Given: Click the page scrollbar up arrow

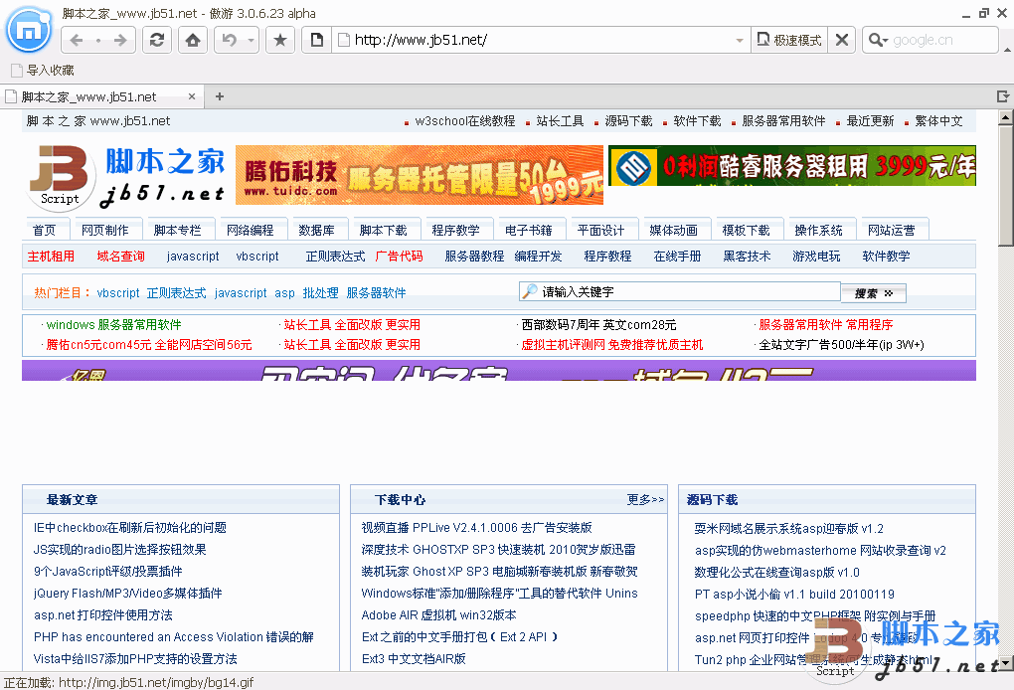Looking at the screenshot, I should click(x=1005, y=117).
